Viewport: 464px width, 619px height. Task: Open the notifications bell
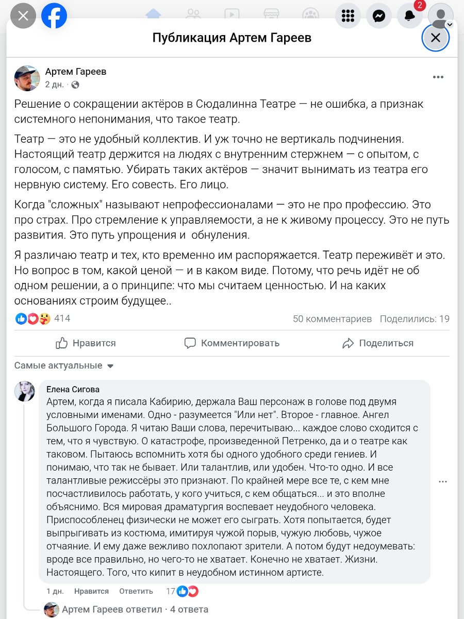(410, 16)
